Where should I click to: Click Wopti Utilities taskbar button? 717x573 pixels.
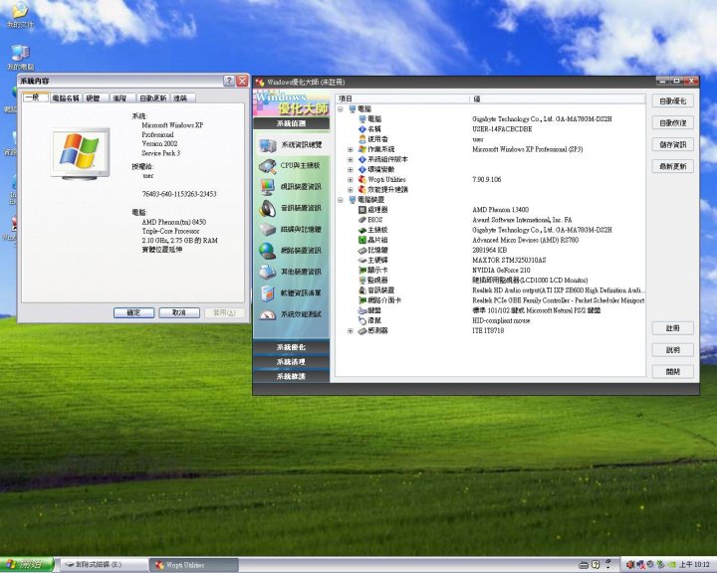point(194,565)
